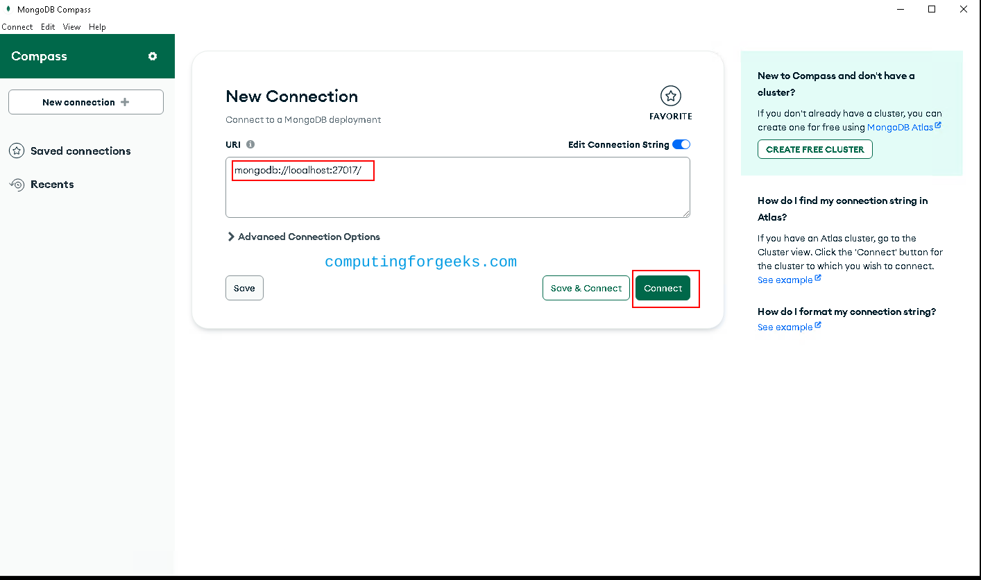The width and height of the screenshot is (981, 580).
Task: Open the Connect menu
Action: click(x=17, y=27)
